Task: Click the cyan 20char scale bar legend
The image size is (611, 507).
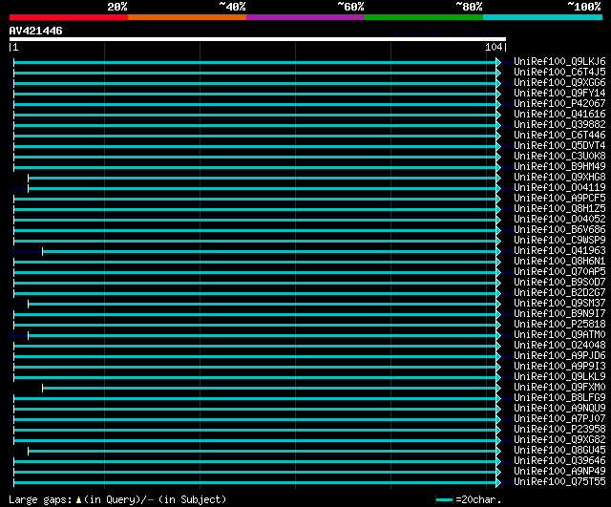Action: pos(445,500)
